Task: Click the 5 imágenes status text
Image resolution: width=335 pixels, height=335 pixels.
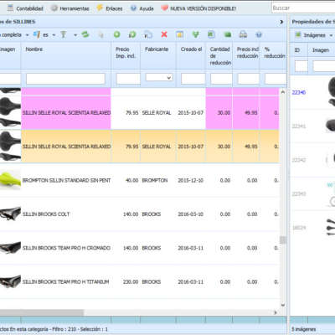Action: [x=304, y=329]
